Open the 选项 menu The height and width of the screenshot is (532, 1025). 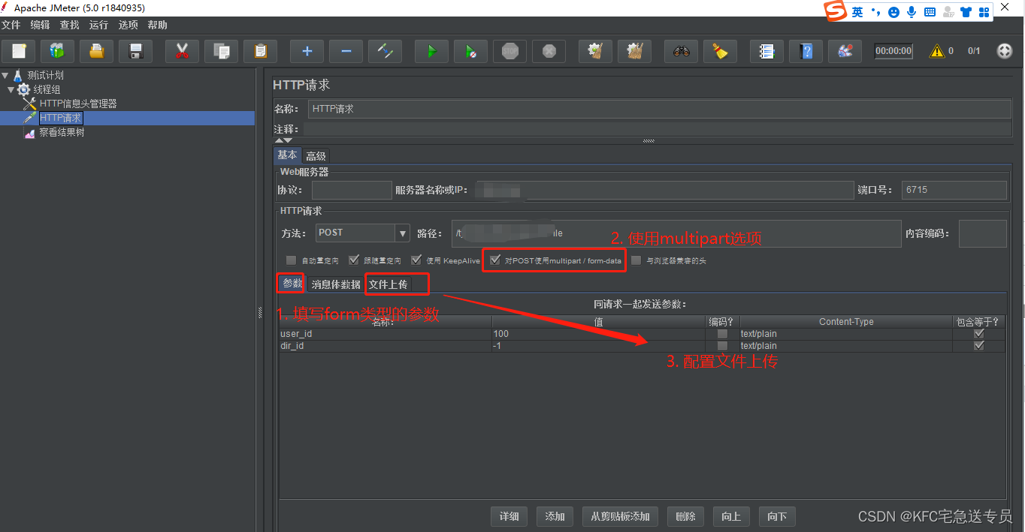coord(128,25)
